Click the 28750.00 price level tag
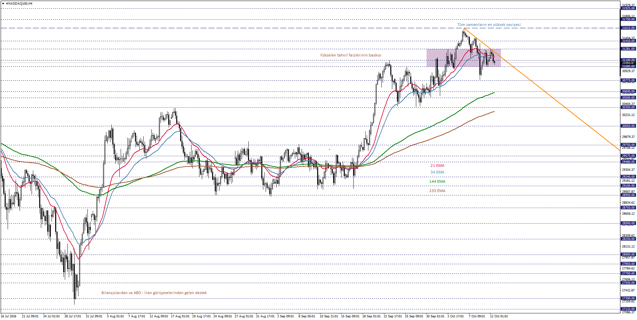637x320 pixels. point(628,208)
